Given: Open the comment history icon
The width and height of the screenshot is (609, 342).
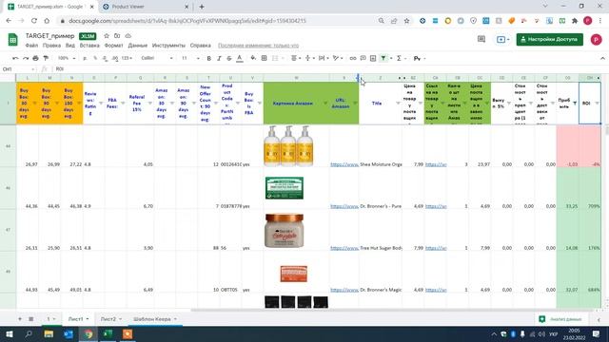Looking at the screenshot, I should click(x=481, y=39).
